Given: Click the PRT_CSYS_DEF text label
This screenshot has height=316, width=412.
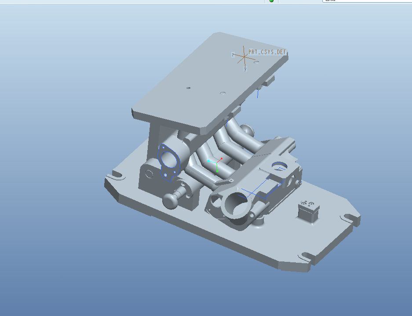Looking at the screenshot, I should point(266,51).
